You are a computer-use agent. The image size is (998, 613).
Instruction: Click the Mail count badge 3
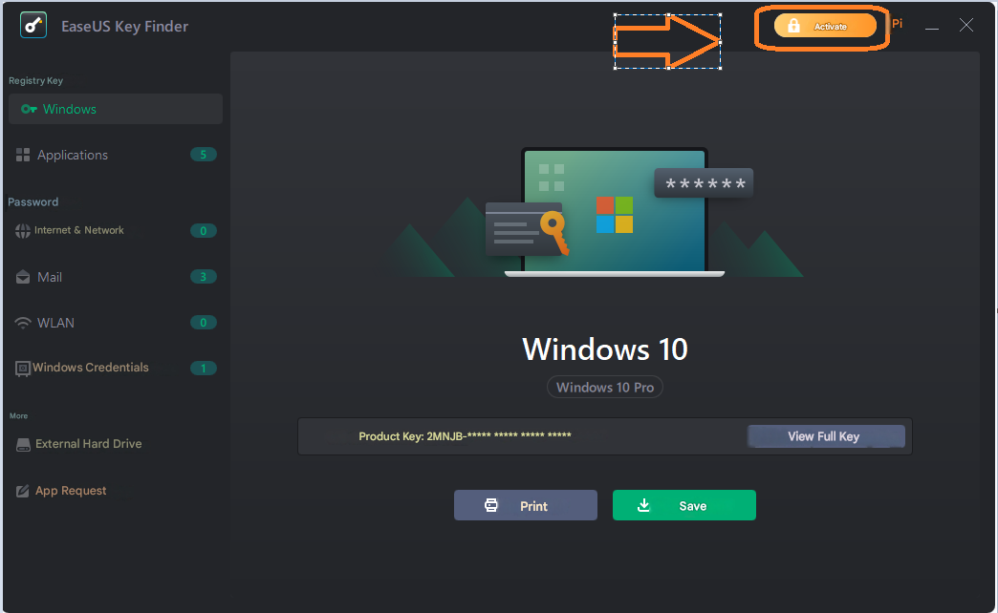(x=204, y=277)
